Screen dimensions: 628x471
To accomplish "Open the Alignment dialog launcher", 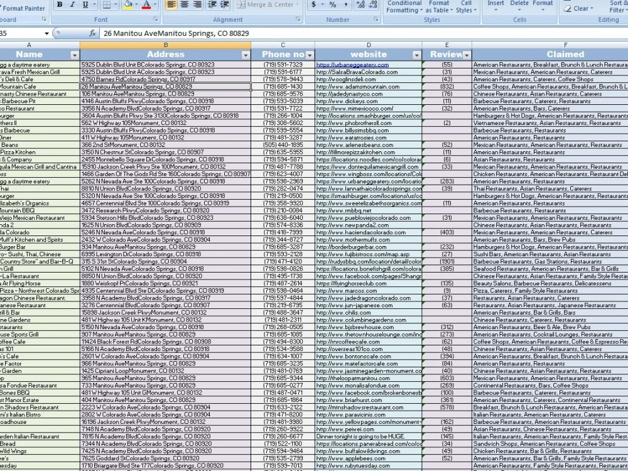I will tap(298, 19).
